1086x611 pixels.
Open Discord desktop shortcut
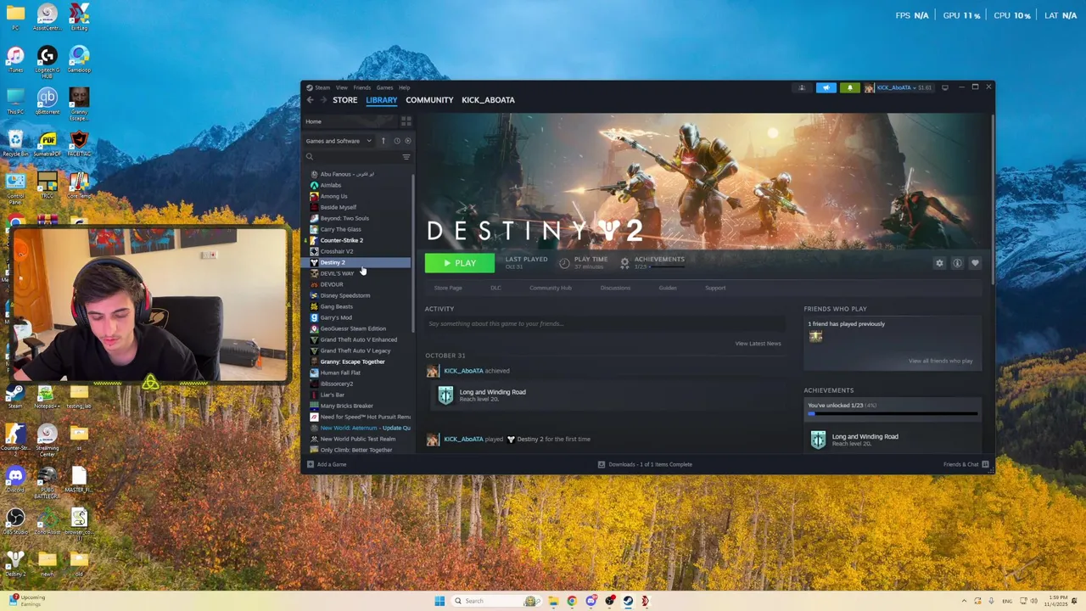click(x=15, y=479)
